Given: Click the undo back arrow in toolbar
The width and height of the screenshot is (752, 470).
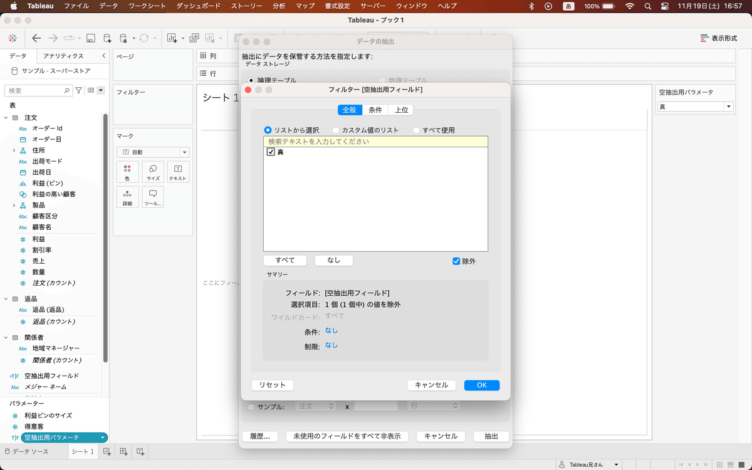Looking at the screenshot, I should click(x=36, y=38).
